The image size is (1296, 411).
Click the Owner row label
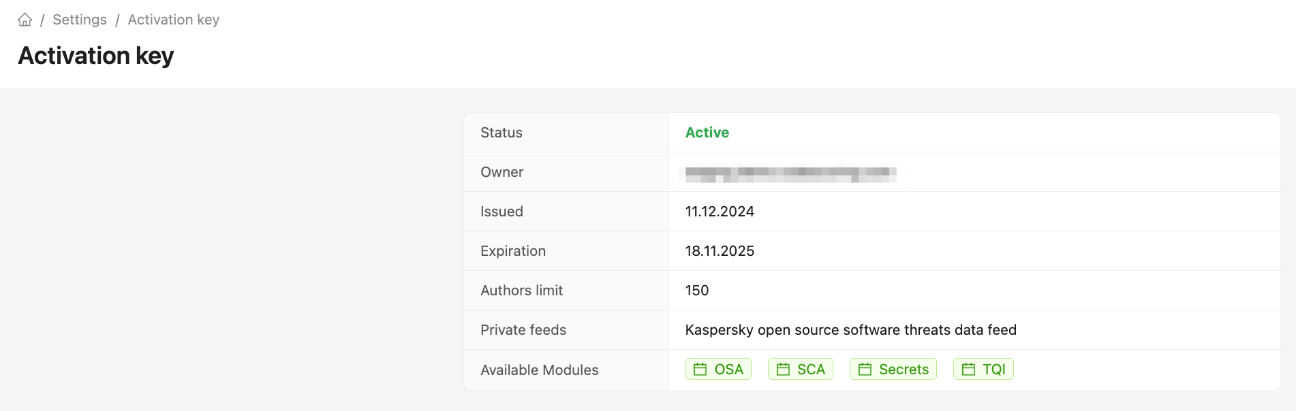(502, 172)
